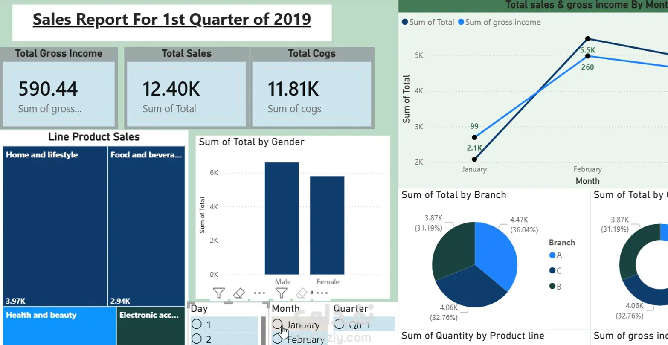Viewport: 668px width, 345px height.
Task: Click the Total Cogs card header
Action: pos(312,53)
